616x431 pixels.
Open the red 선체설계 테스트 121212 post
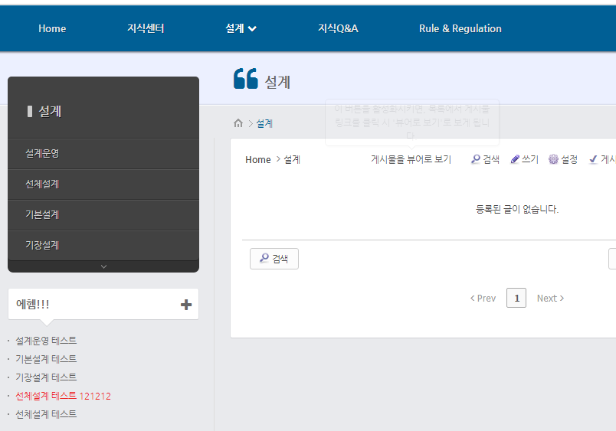tap(63, 396)
